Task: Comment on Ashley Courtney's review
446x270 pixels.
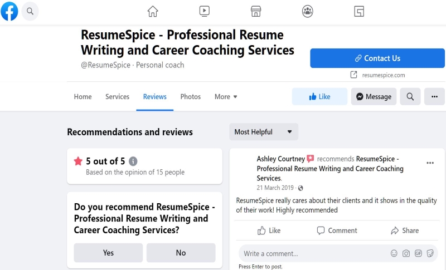Action: point(337,230)
